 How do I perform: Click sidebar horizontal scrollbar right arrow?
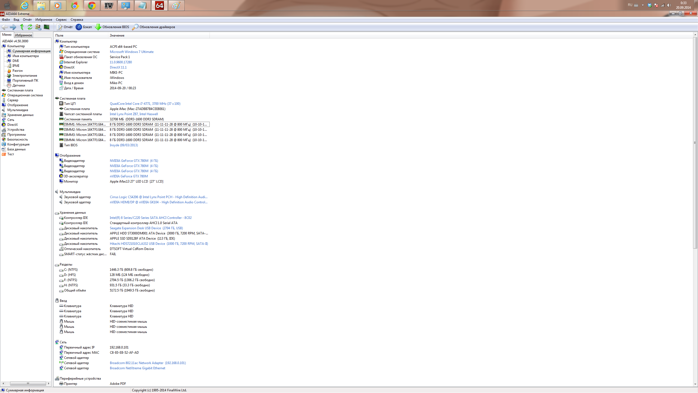49,383
